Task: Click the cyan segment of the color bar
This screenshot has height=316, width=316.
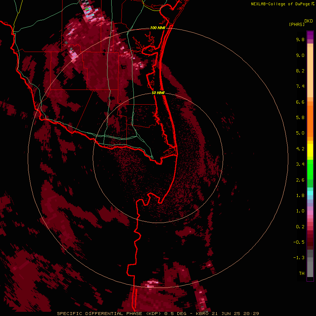Action: [x=310, y=193]
